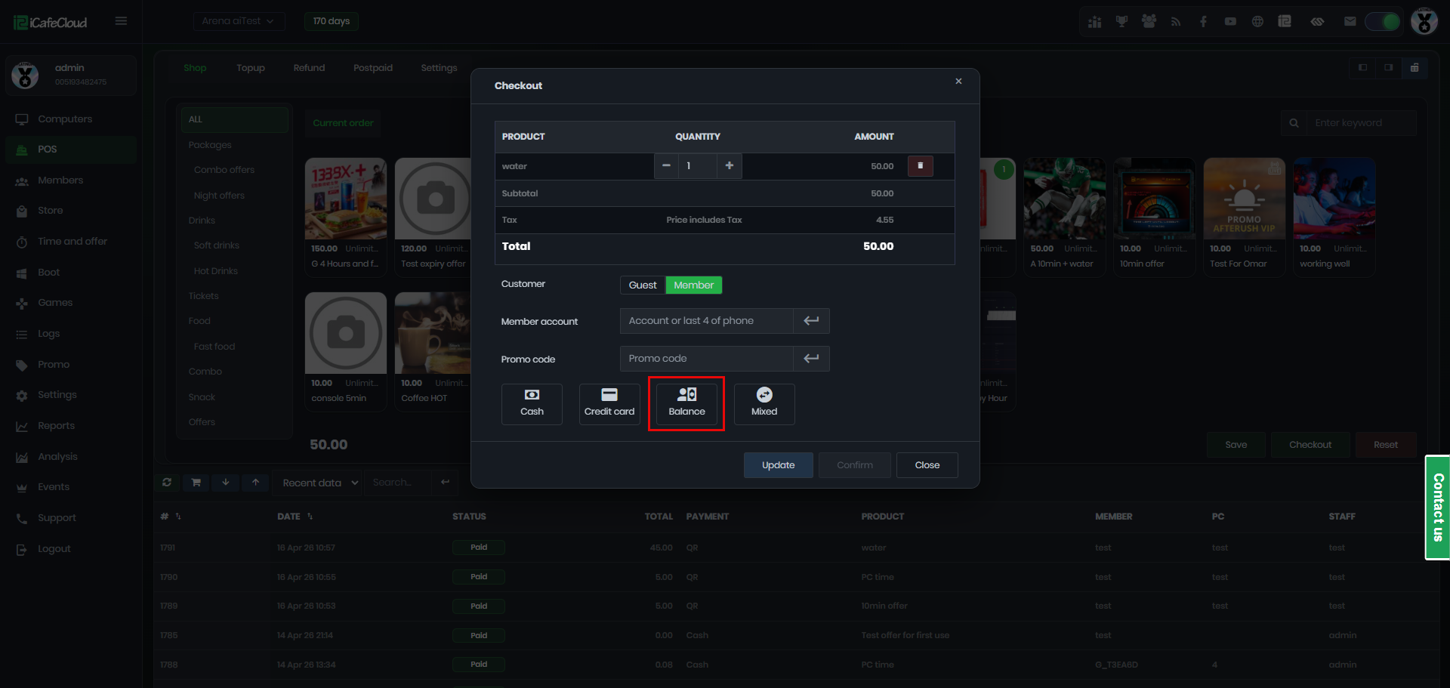The width and height of the screenshot is (1450, 688).
Task: Switch to Topup tab
Action: (x=250, y=68)
